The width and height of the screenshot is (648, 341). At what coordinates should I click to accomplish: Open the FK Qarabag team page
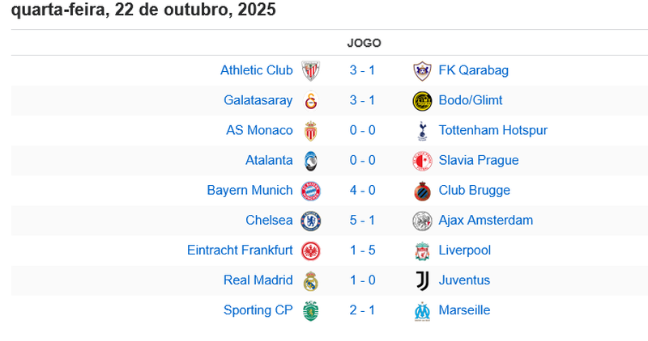[473, 70]
